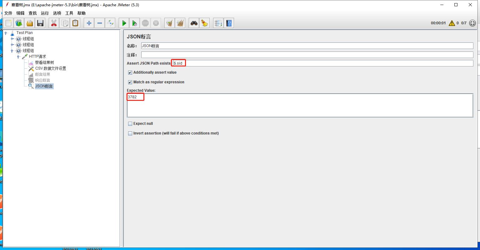Toggle Additionally assert value checkbox
The width and height of the screenshot is (480, 250).
coord(130,72)
